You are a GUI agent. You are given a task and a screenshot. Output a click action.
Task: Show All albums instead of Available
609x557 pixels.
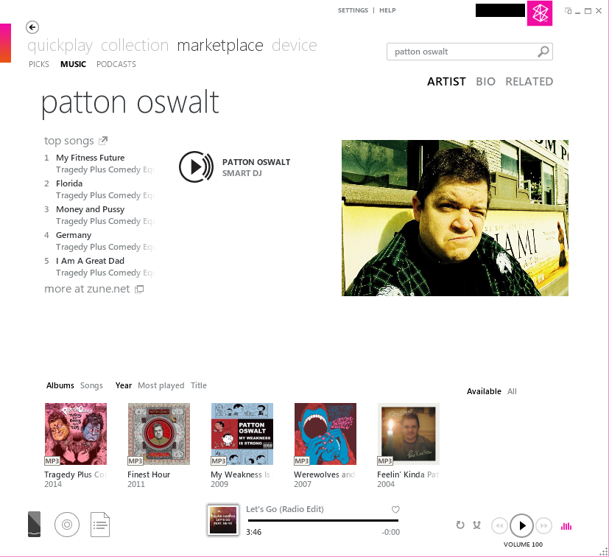pos(512,391)
